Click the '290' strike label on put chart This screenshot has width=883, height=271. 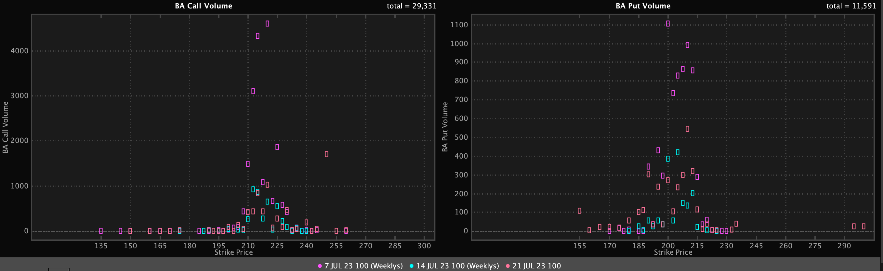[x=844, y=246]
